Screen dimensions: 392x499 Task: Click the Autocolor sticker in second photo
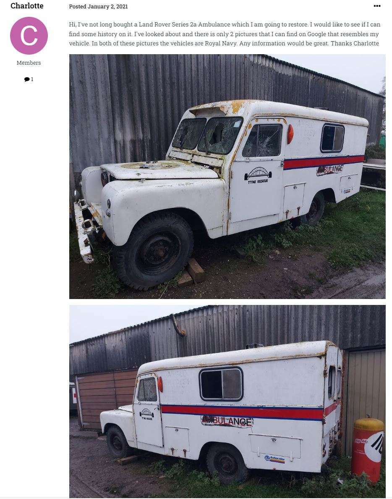click(274, 459)
